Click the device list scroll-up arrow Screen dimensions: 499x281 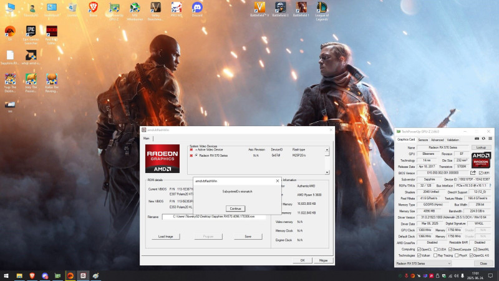(x=327, y=150)
